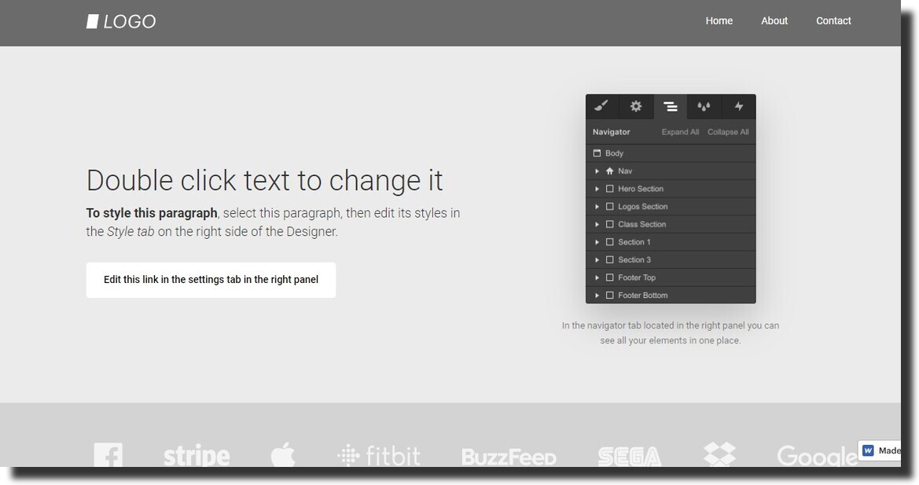Open the About menu item

coord(774,20)
